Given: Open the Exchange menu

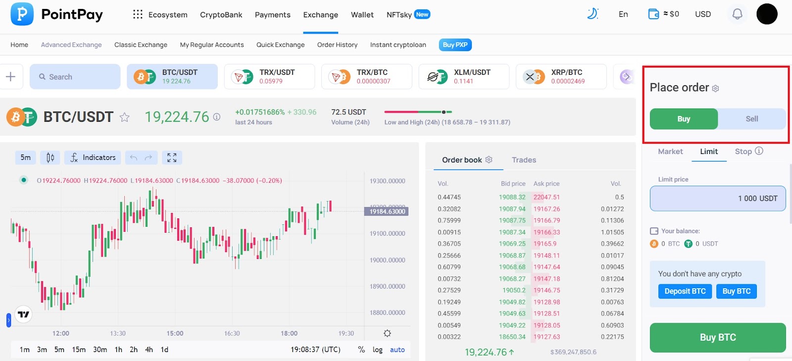Looking at the screenshot, I should (x=321, y=15).
